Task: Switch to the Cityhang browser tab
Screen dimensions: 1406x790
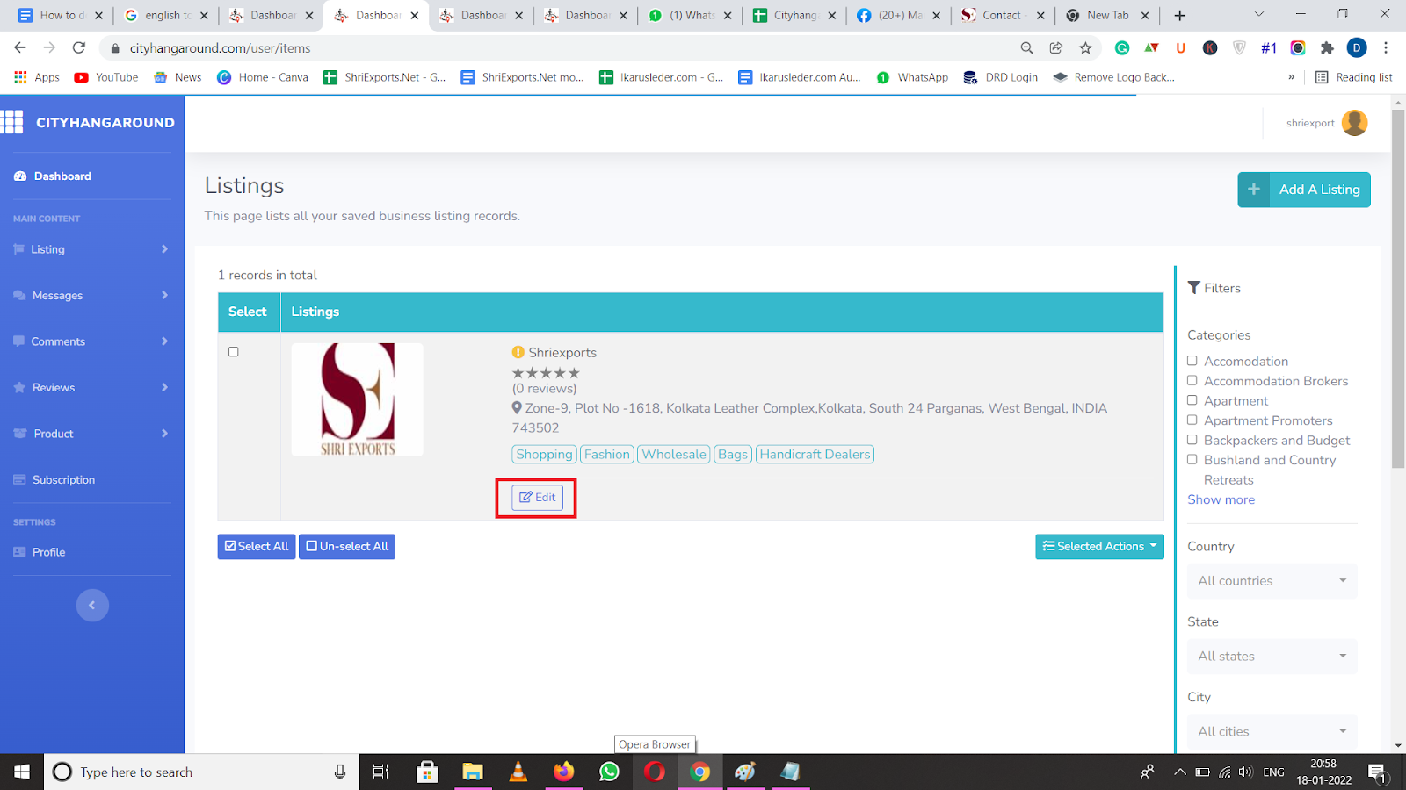Action: point(795,15)
